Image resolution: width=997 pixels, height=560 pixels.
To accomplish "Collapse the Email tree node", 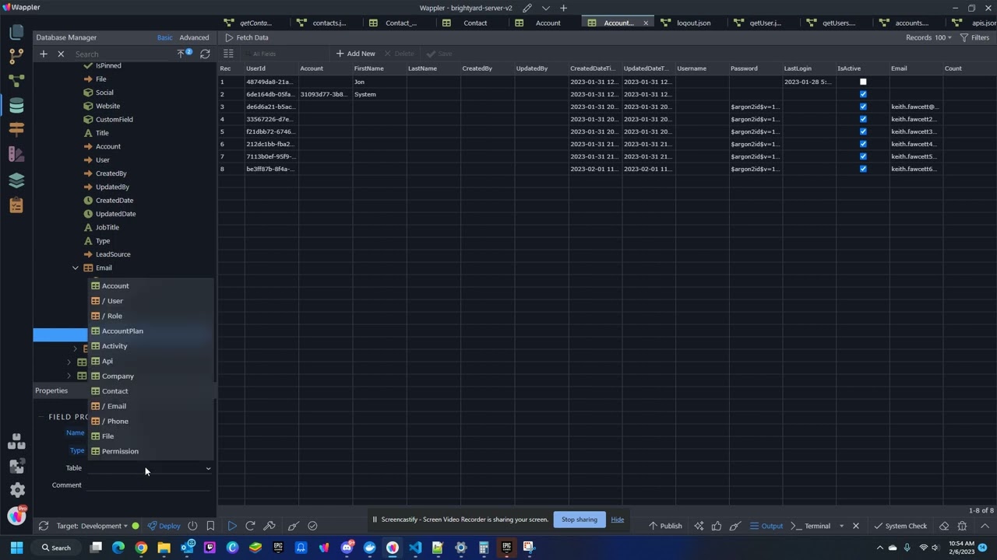I will point(76,268).
